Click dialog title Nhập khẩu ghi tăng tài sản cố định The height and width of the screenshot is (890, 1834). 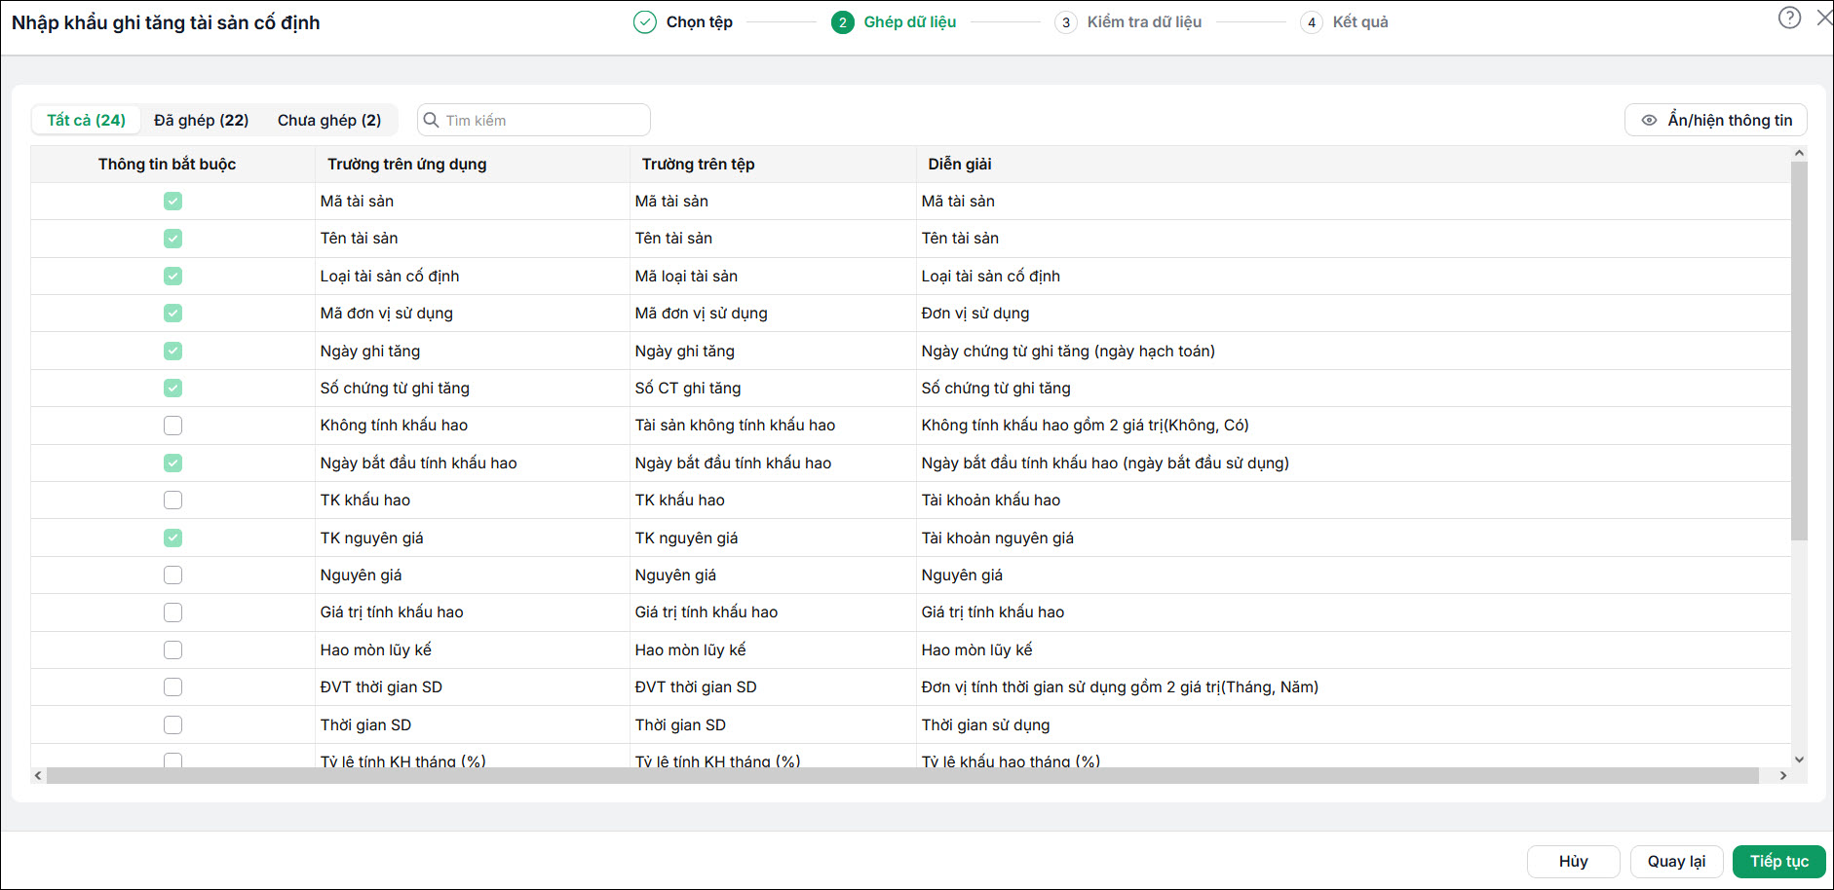(166, 22)
